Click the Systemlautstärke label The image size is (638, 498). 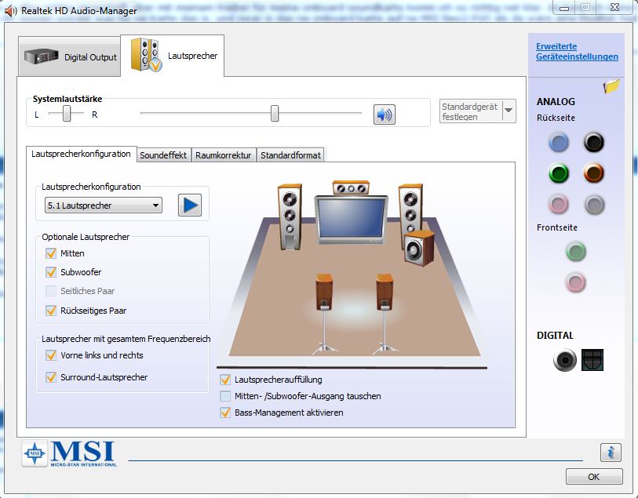tap(67, 99)
